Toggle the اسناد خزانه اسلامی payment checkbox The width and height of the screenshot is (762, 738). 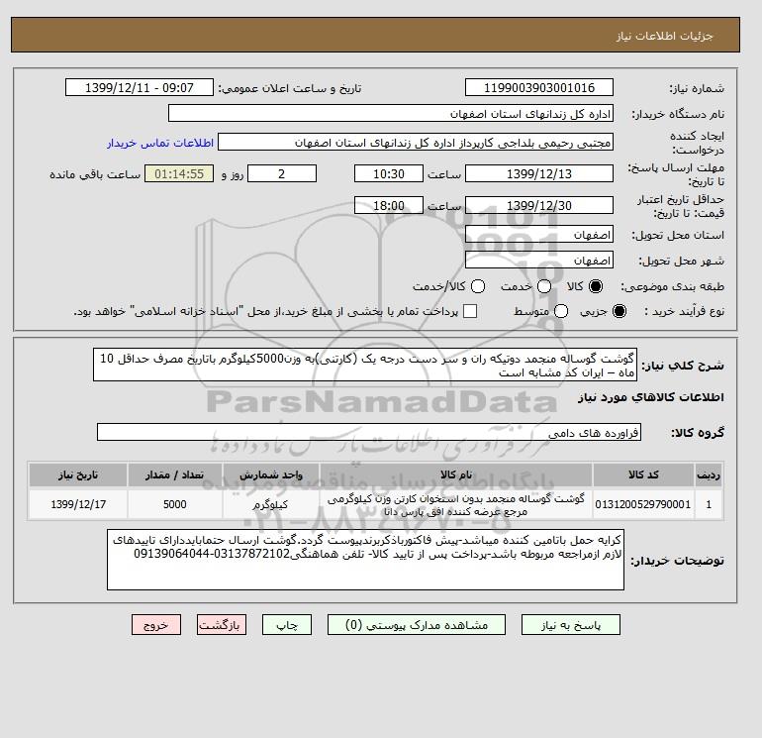470,311
